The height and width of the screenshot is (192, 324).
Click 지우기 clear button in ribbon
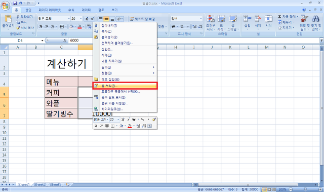point(286,28)
